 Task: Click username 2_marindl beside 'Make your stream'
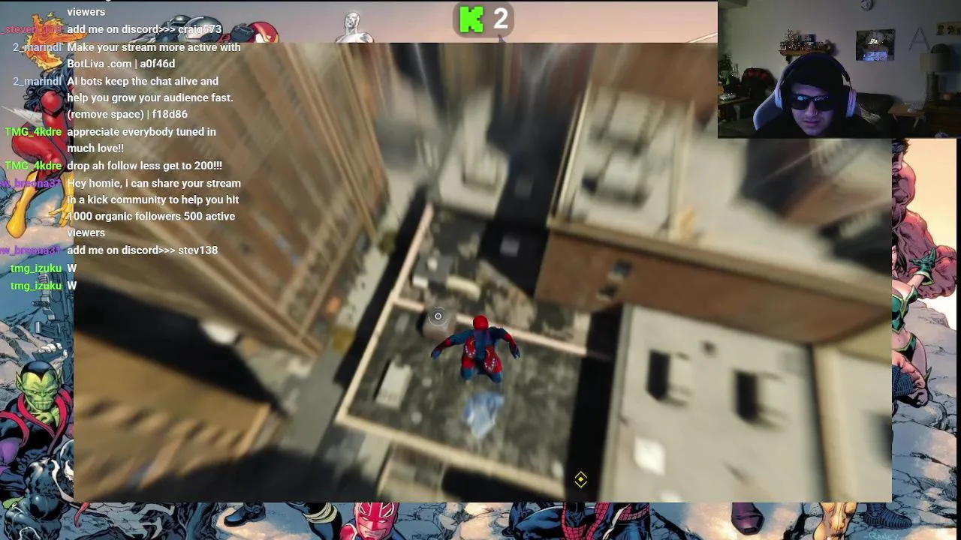point(37,47)
